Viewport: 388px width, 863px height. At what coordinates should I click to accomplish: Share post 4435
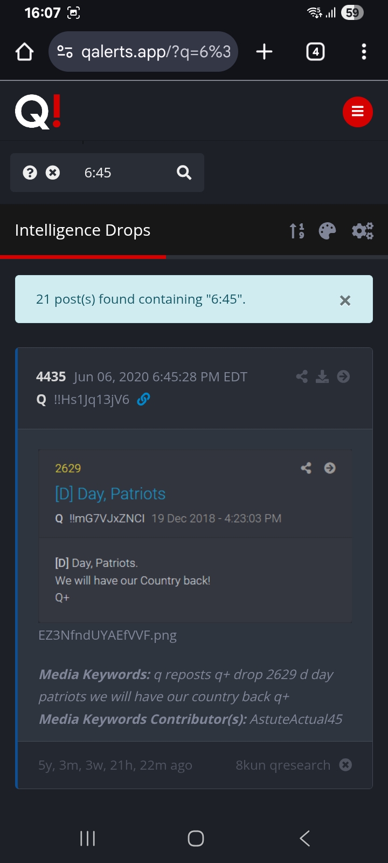point(302,376)
